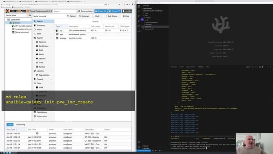
Task: Switch to the Cluster log tab
Action: [x=20, y=124]
